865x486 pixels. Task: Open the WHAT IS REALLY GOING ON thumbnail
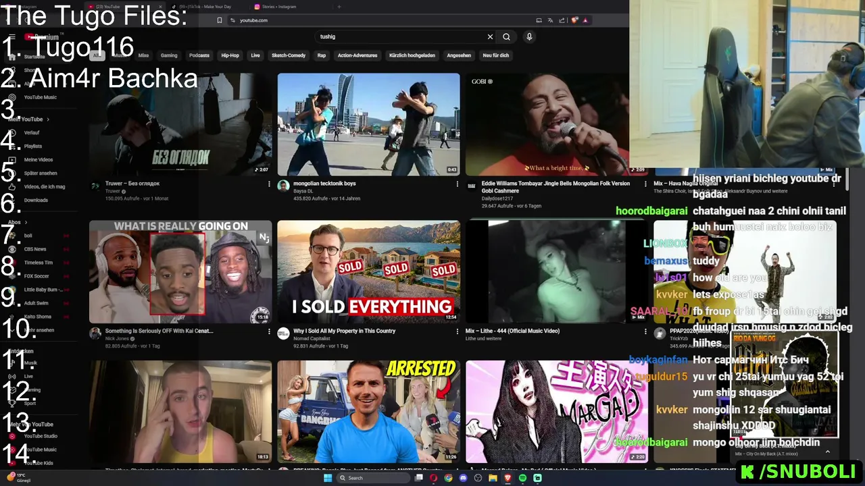point(180,272)
